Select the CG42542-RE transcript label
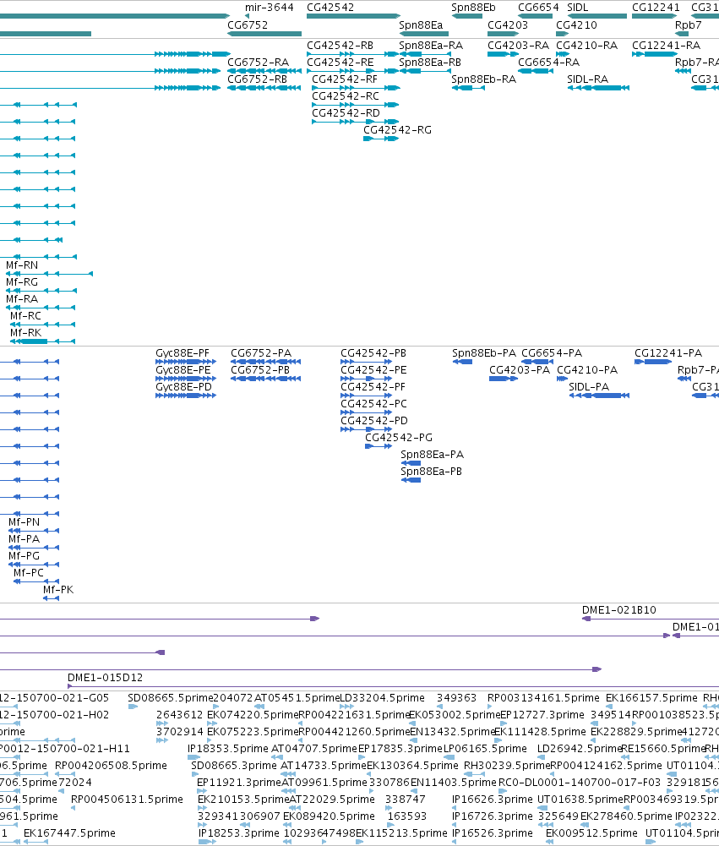This screenshot has width=719, height=846. point(340,62)
